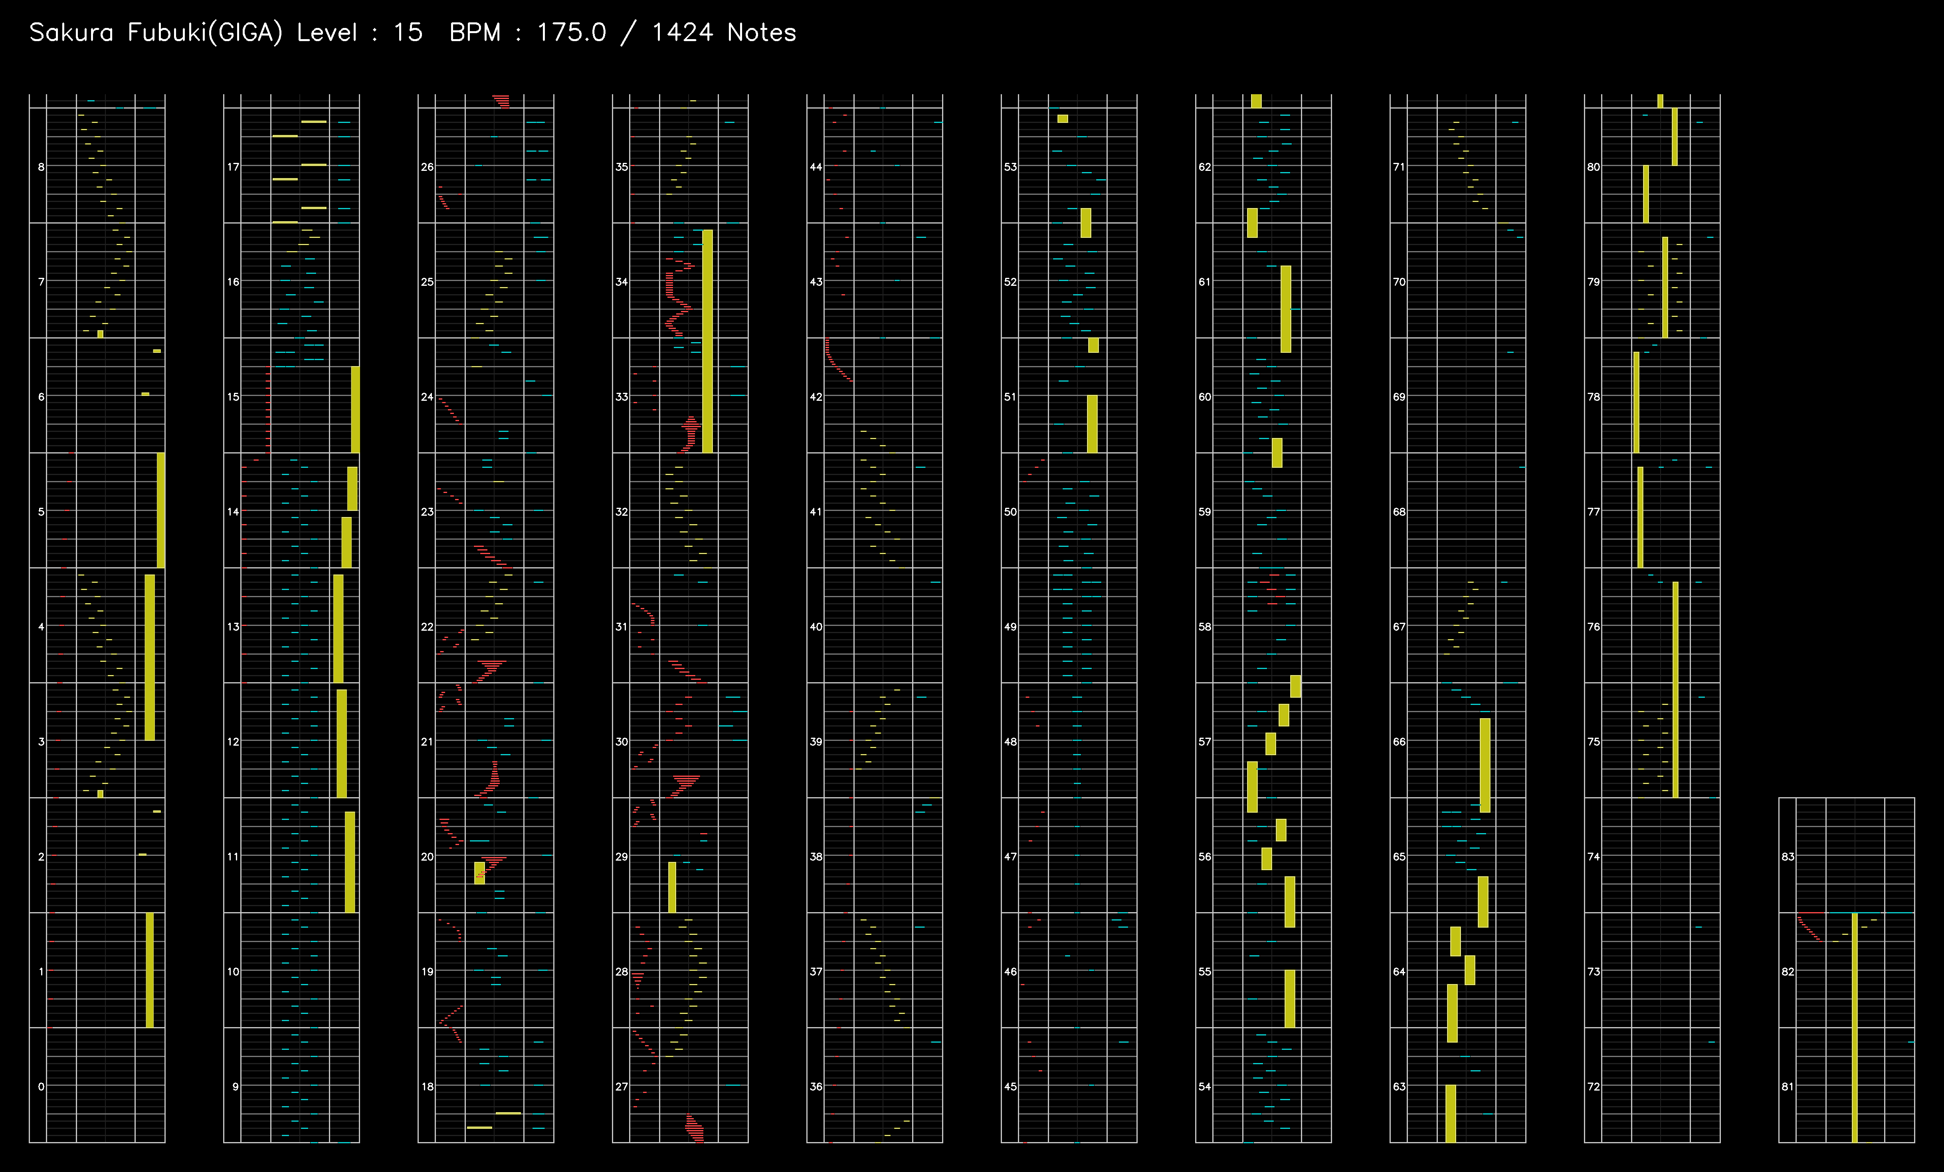Viewport: 1944px width, 1172px height.
Task: Click measure number 31 label
Action: coord(622,627)
